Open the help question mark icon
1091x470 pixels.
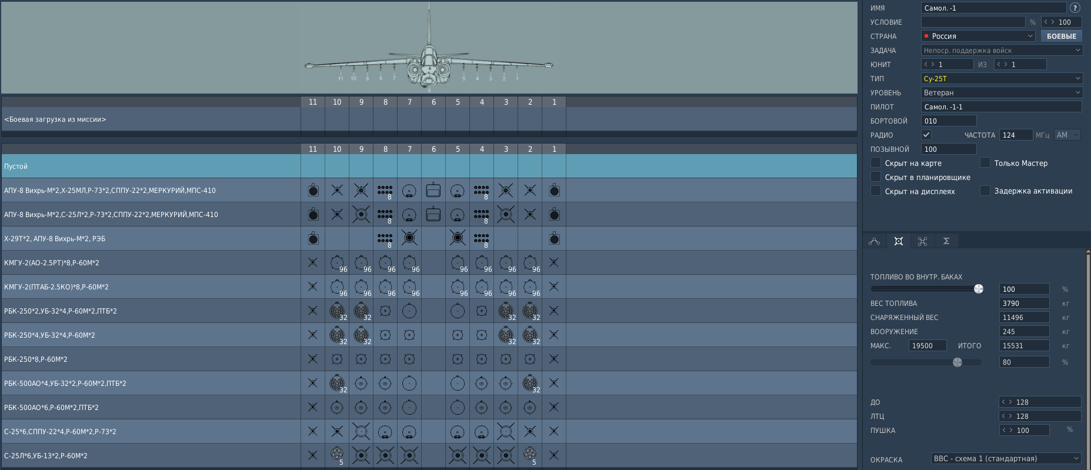point(1075,8)
